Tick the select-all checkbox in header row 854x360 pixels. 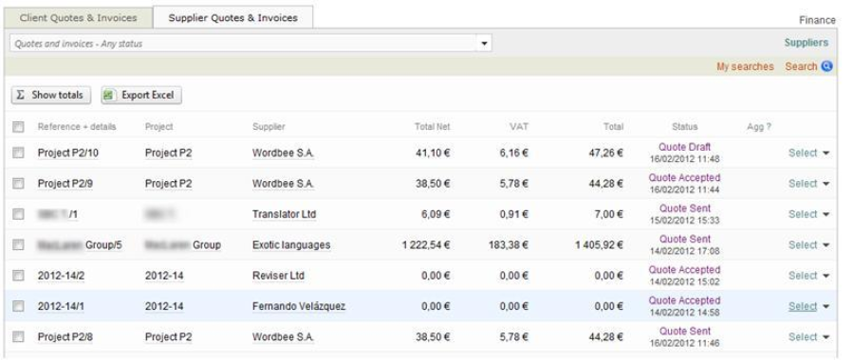tap(19, 127)
